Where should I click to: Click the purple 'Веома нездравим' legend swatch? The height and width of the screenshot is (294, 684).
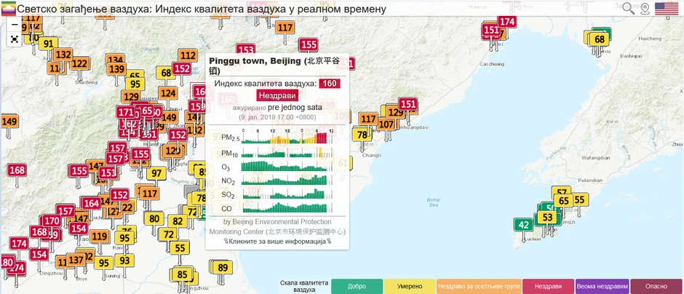click(x=602, y=287)
